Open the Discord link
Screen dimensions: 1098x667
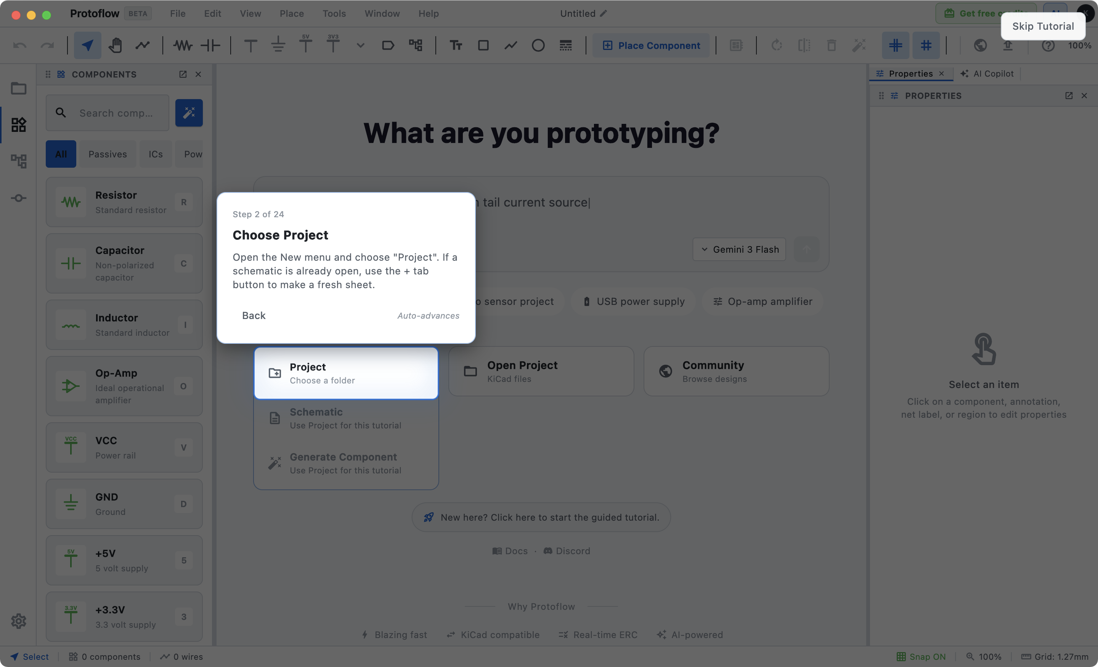pos(567,551)
